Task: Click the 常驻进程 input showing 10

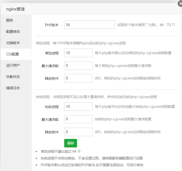Action: click(78, 53)
